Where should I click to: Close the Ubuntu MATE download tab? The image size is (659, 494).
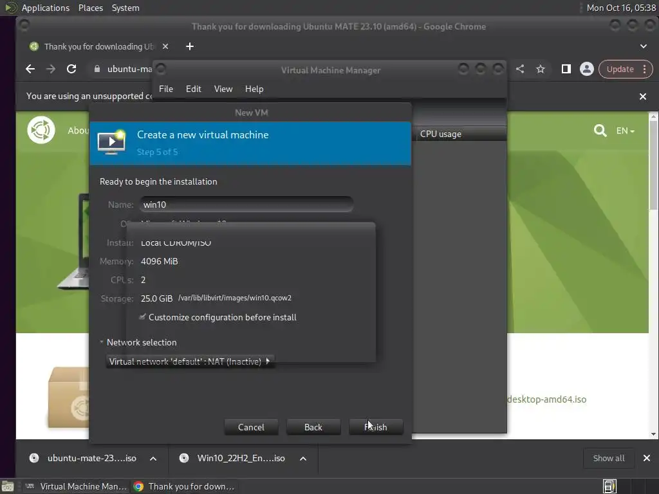click(165, 46)
